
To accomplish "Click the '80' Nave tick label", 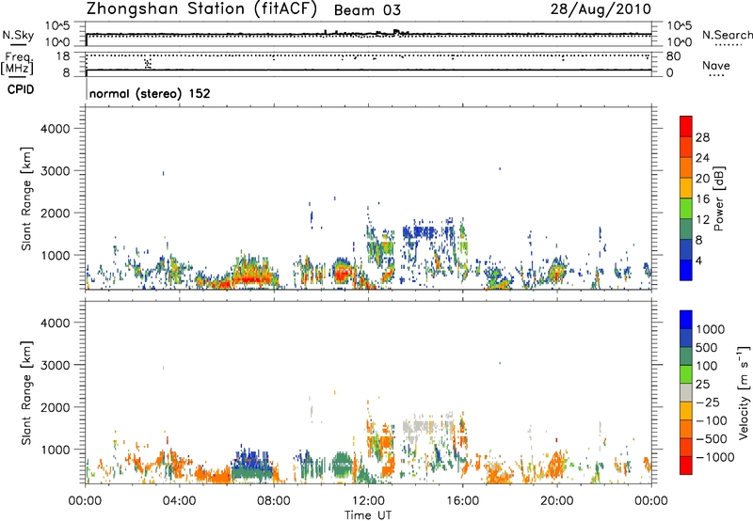I will coord(673,56).
